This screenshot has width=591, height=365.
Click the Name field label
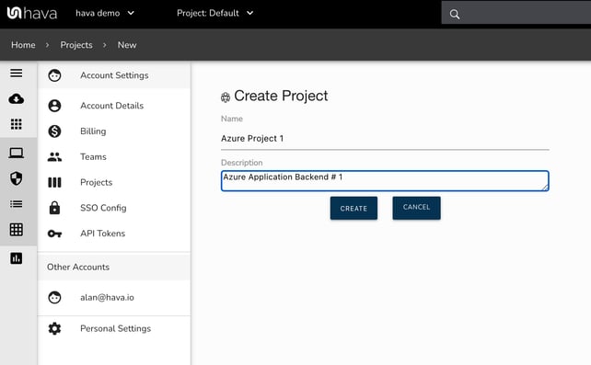232,119
